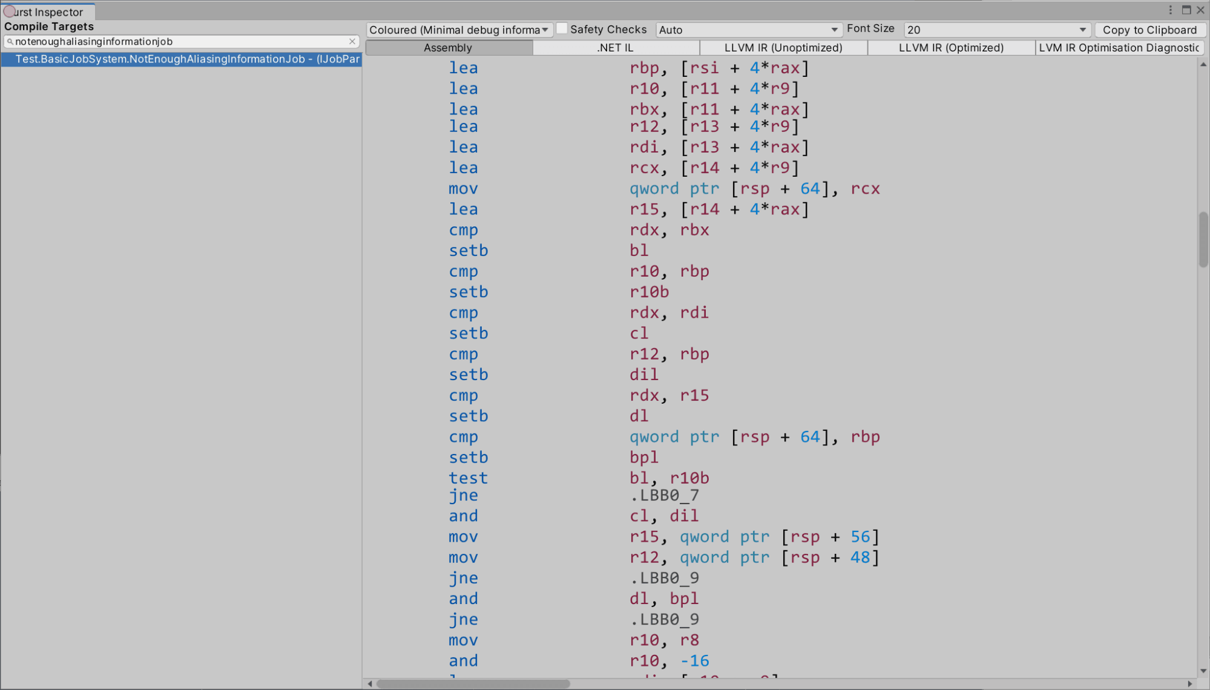Expand the Auto target dropdown
Viewport: 1210px width, 690px height.
point(749,30)
